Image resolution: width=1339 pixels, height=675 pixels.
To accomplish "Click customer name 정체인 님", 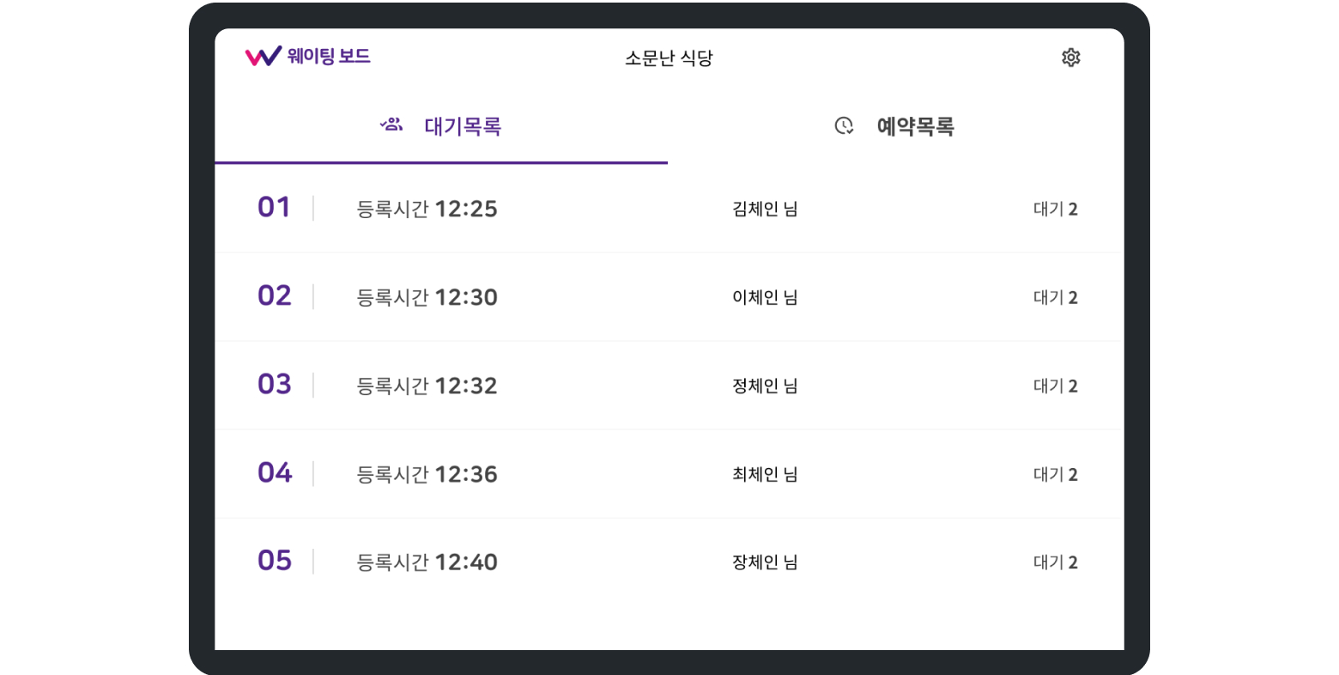I will (x=764, y=386).
